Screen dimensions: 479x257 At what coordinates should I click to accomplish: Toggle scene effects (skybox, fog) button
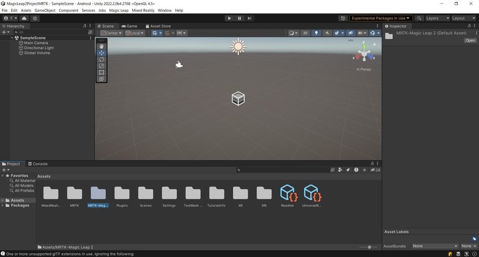coord(337,33)
